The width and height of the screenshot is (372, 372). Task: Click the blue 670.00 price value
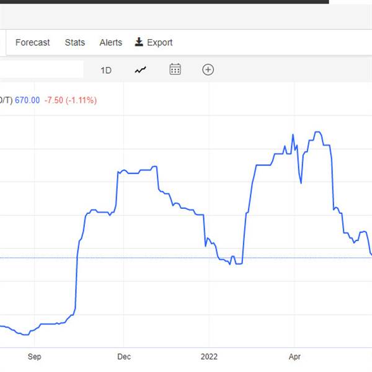(x=27, y=100)
